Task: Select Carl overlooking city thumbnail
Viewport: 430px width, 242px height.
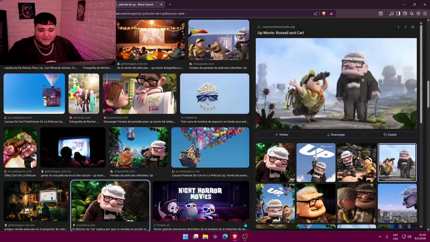Action: 397,203
